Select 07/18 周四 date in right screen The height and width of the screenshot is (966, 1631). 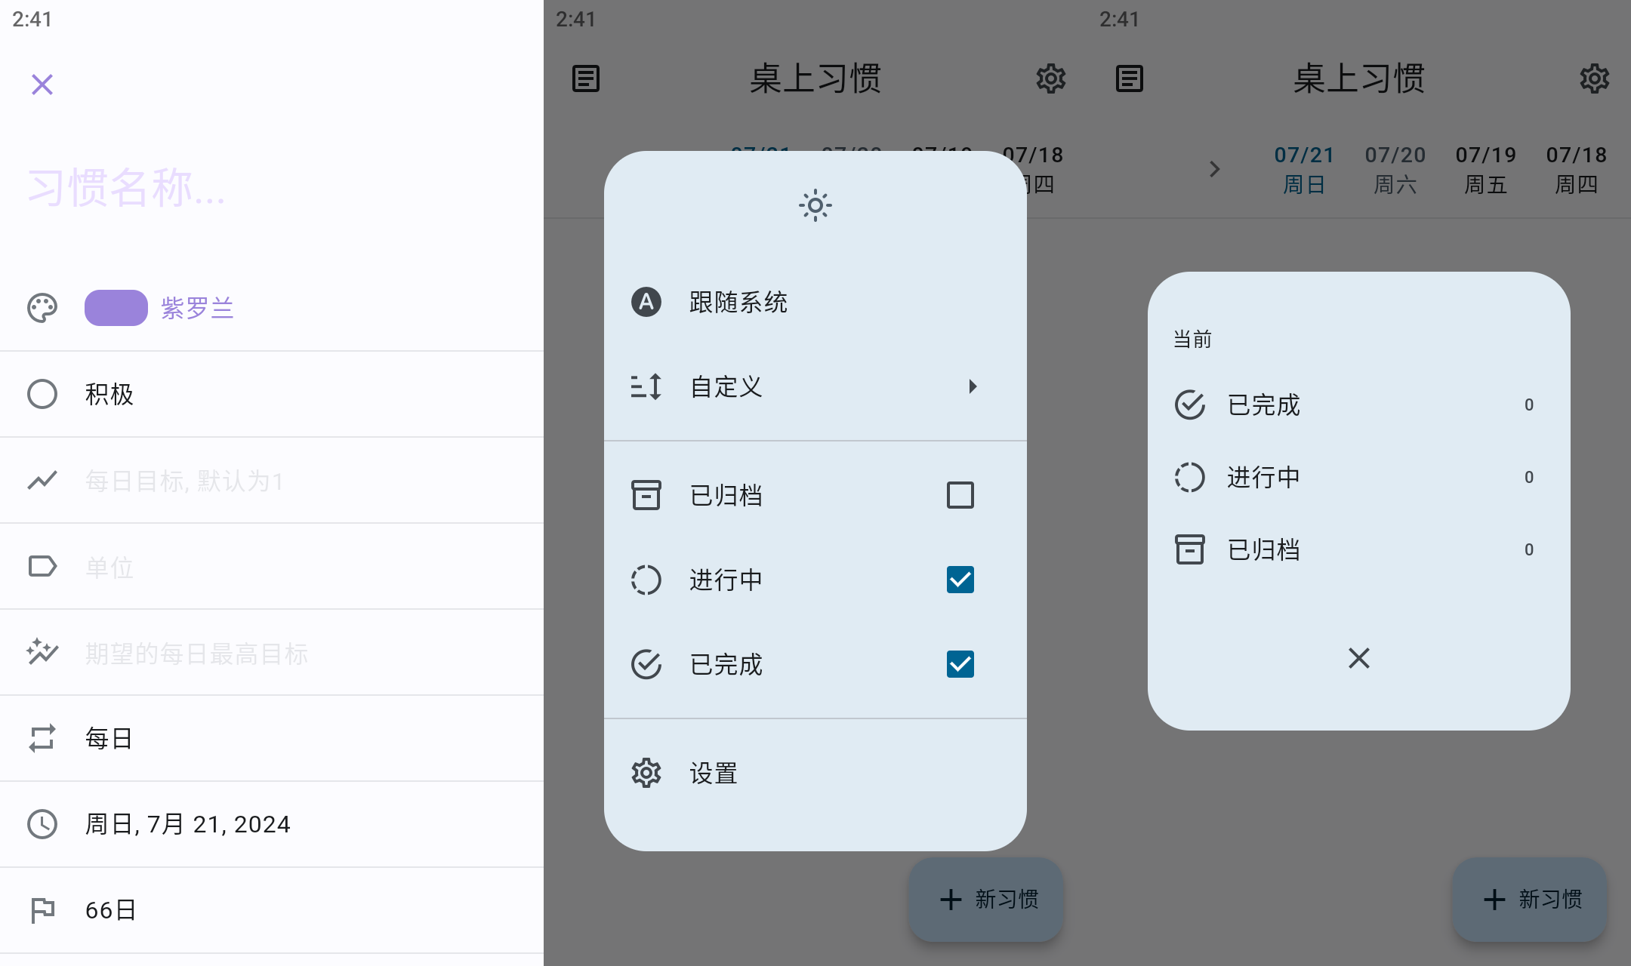[x=1577, y=170]
